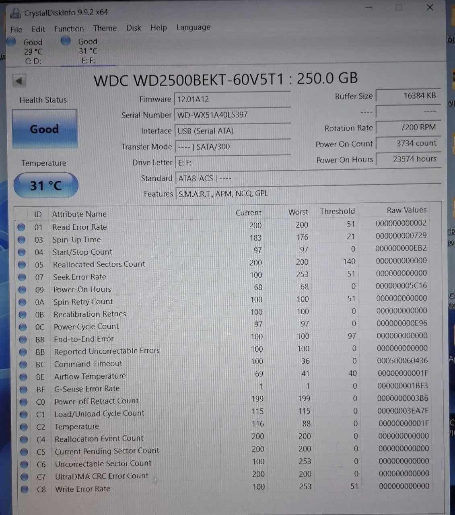Click status dot of Spin Retry Count
Image resolution: width=455 pixels, height=515 pixels.
(x=23, y=302)
